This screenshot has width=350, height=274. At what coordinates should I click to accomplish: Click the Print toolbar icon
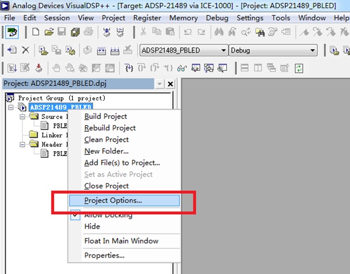(88, 32)
